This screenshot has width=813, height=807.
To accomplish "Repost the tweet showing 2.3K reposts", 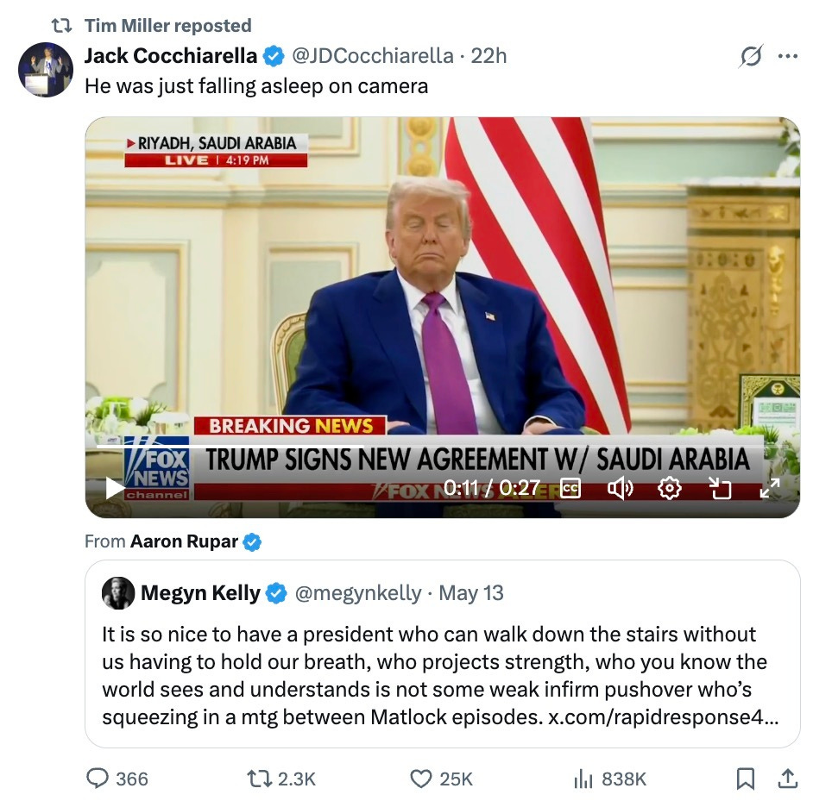I will click(281, 779).
